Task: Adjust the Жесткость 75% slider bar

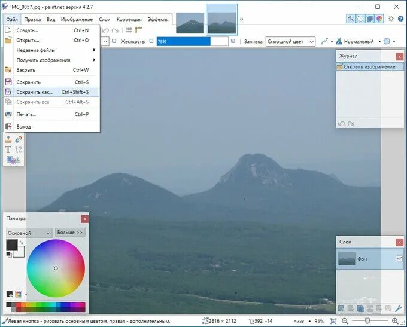Action: tap(192, 41)
